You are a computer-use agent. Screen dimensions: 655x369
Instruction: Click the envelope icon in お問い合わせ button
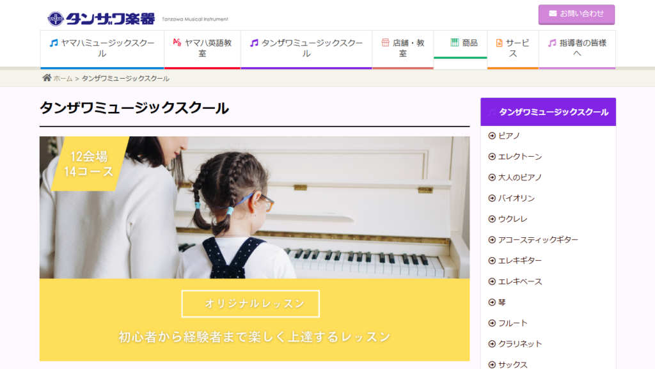554,13
